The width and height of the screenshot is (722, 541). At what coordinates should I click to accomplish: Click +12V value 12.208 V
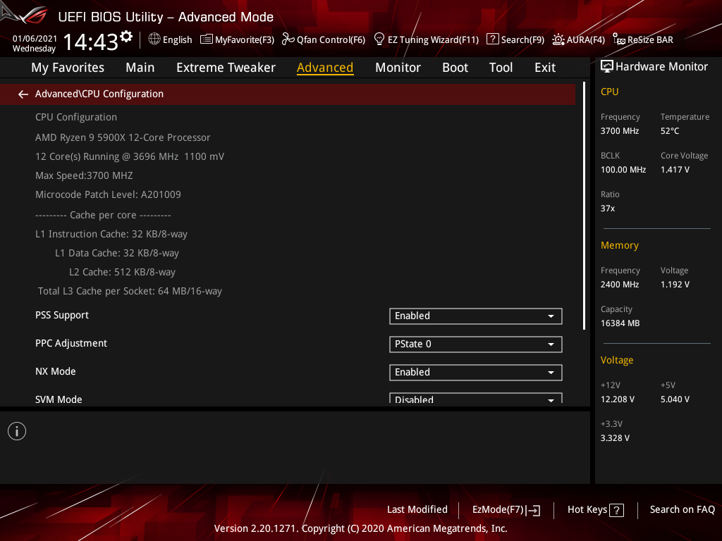(x=618, y=399)
